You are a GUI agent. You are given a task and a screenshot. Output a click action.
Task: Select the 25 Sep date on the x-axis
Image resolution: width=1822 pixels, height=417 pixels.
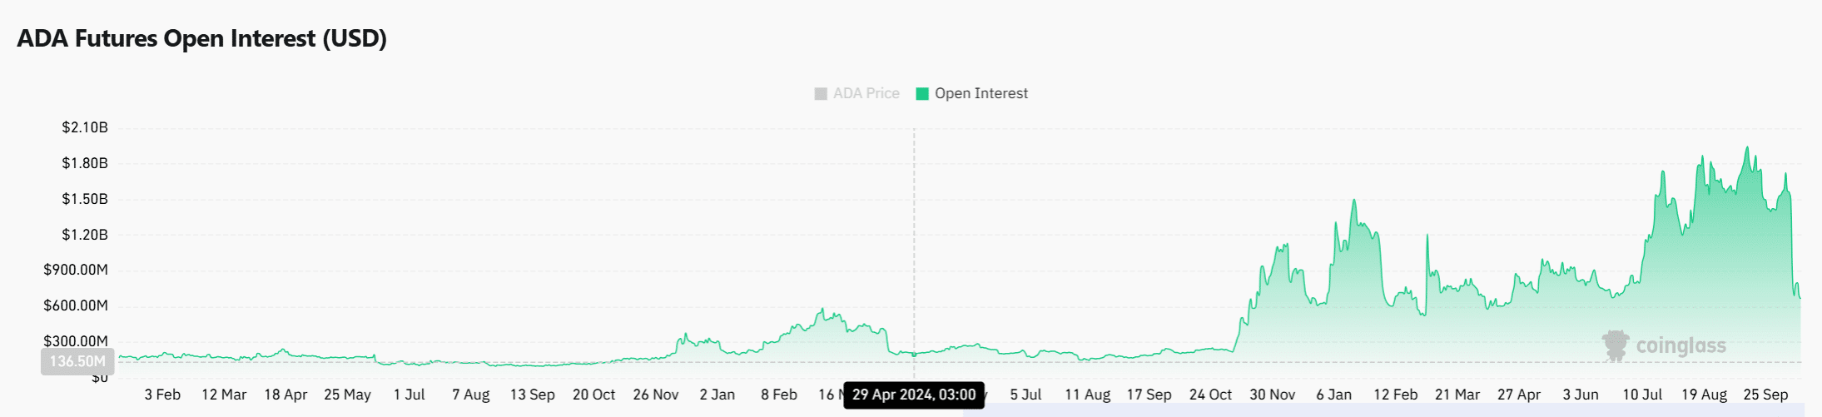tap(1765, 395)
